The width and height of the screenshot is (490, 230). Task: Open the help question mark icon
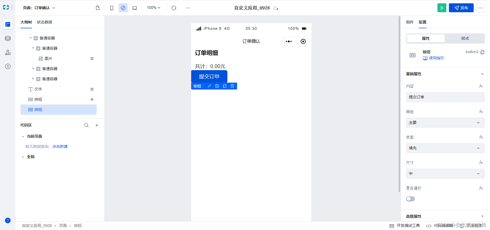(x=8, y=221)
